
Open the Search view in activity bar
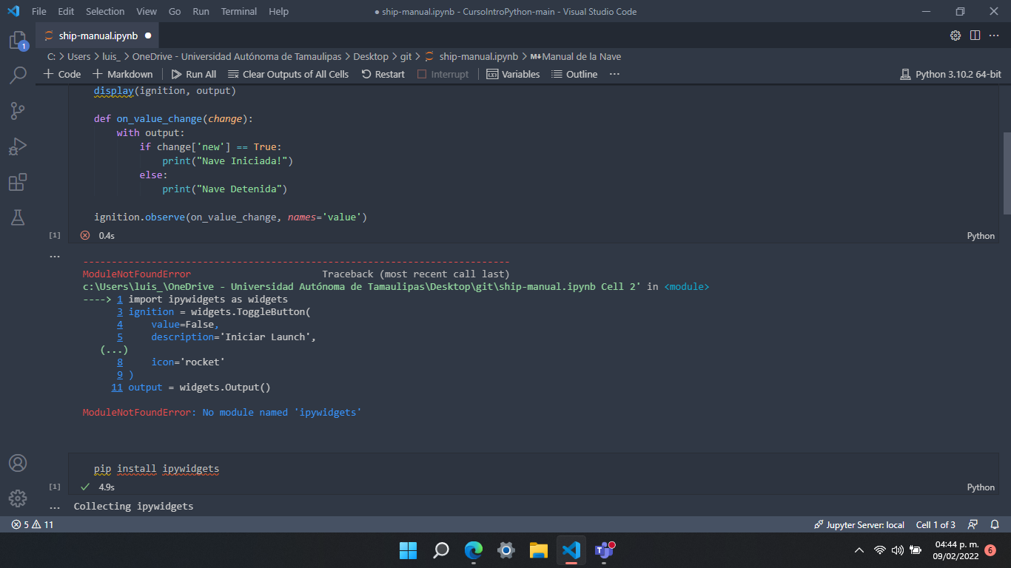[x=18, y=75]
